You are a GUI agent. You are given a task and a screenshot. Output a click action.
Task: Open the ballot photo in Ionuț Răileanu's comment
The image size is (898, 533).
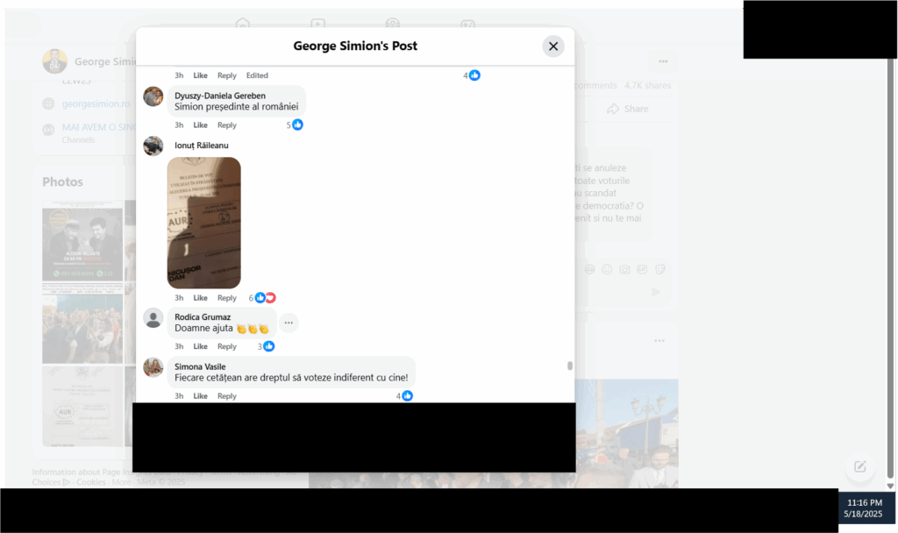(x=203, y=223)
